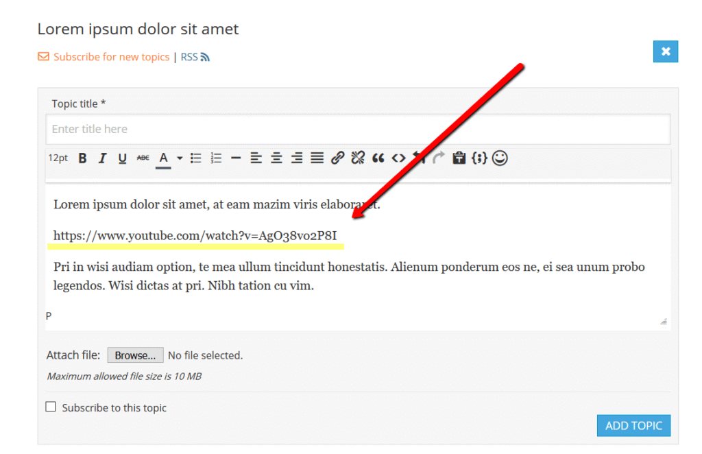Open the RSS feed link

pyautogui.click(x=188, y=57)
